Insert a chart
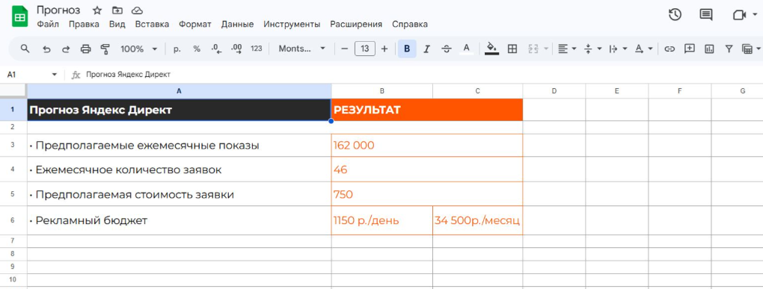Screen dimensions: 763x289 coord(709,49)
